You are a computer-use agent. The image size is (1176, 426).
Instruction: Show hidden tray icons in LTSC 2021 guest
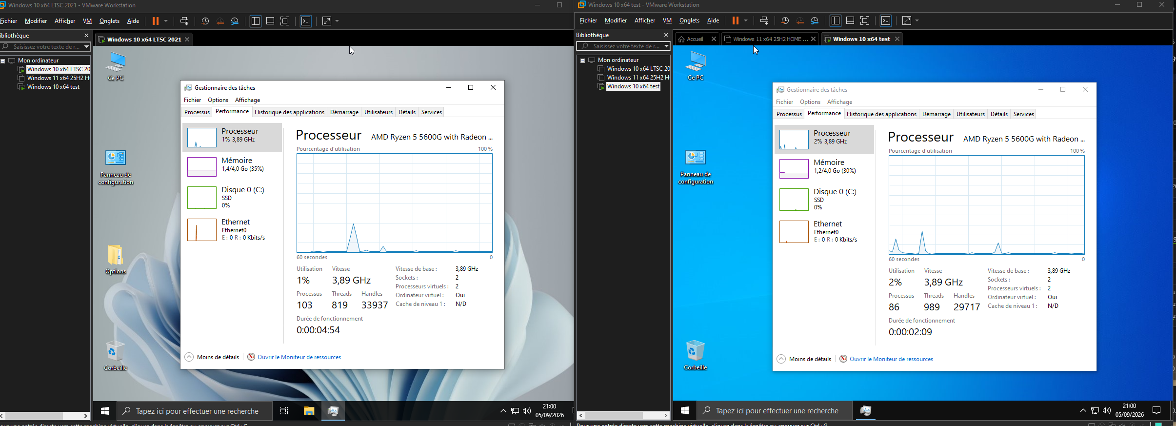point(503,411)
